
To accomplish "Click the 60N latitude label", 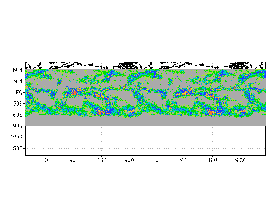I will click(18, 70).
